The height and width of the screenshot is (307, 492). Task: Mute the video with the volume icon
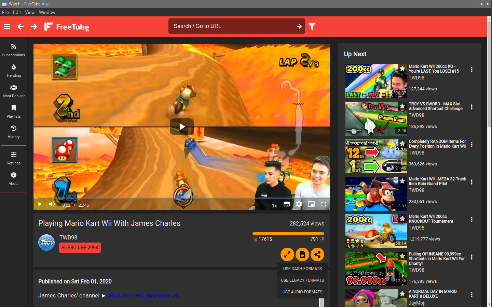[x=52, y=204]
